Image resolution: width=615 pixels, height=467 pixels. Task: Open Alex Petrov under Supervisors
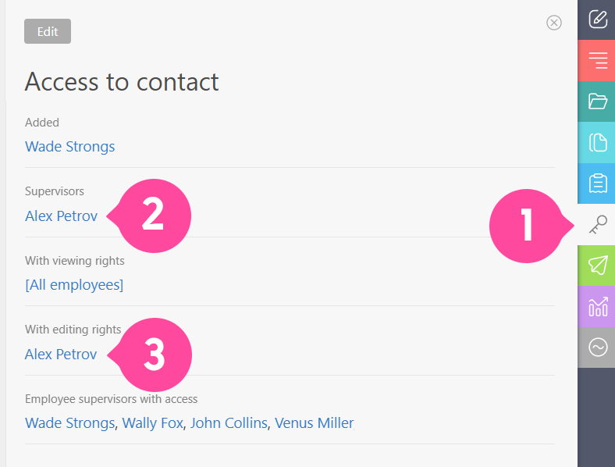click(61, 216)
